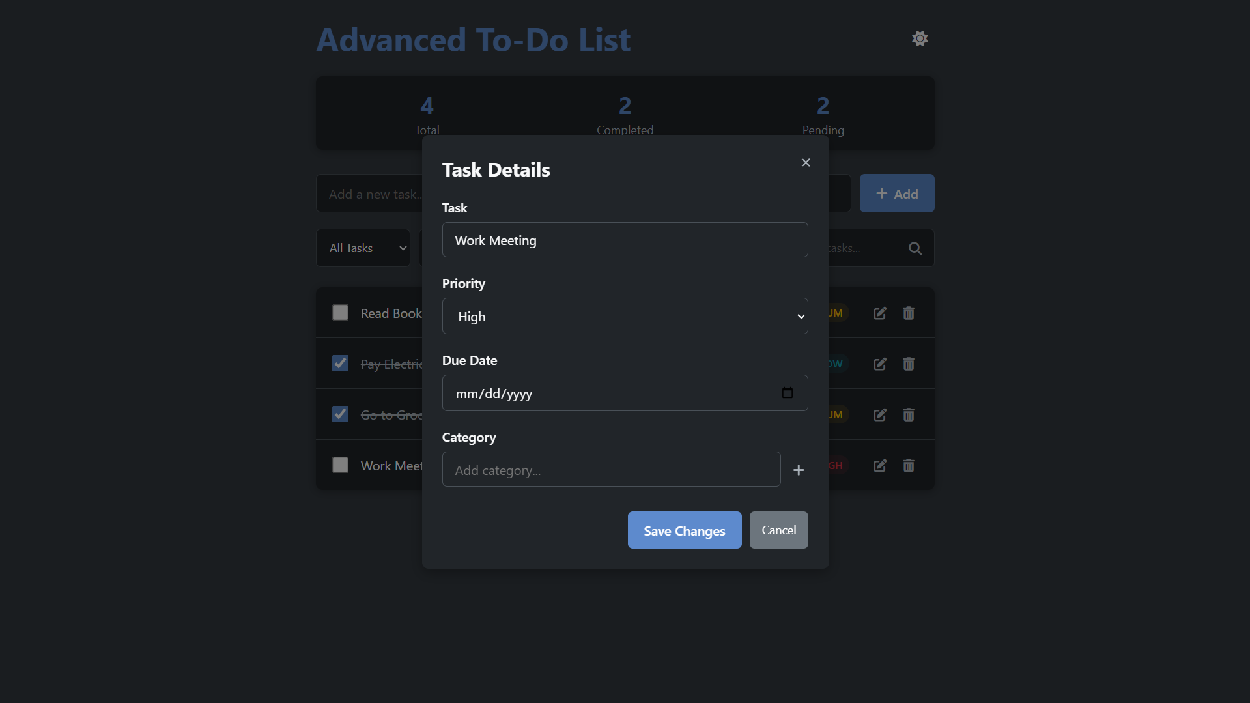Expand the Priority dropdown showing High
1250x703 pixels.
coord(625,316)
